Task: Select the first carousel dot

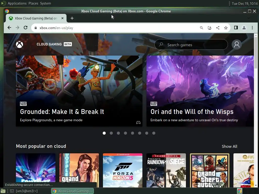Action: click(104, 133)
